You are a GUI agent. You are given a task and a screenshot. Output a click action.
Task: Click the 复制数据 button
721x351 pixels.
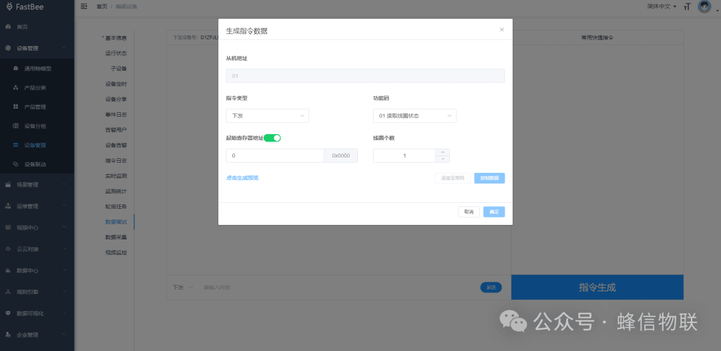click(x=490, y=178)
